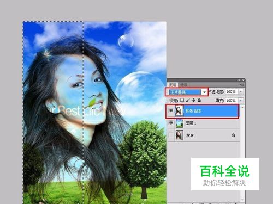
Task: Open the opacity slider arrow
Action: coord(241,92)
